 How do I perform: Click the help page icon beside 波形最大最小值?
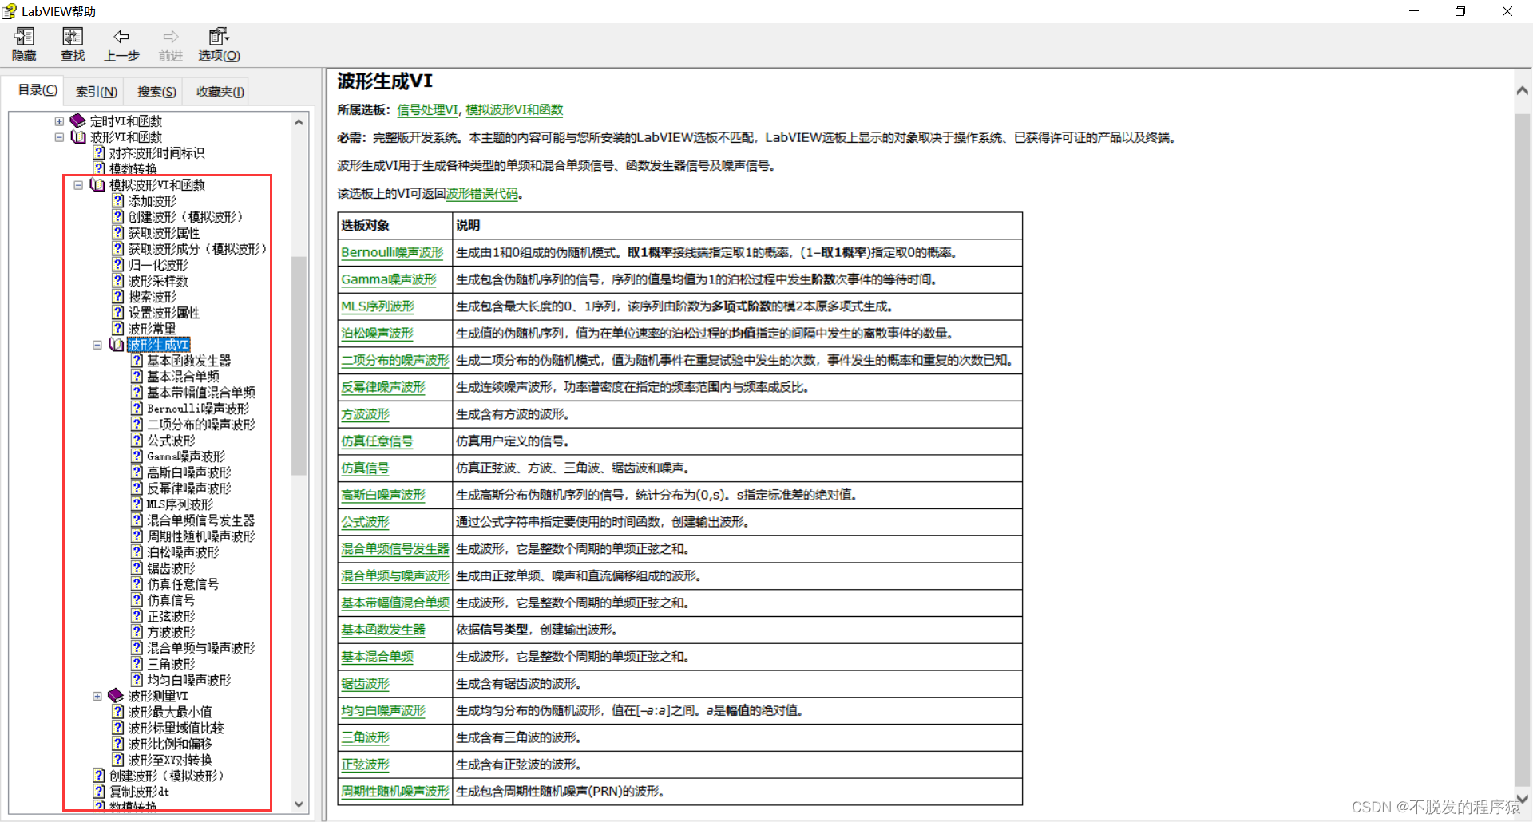118,711
